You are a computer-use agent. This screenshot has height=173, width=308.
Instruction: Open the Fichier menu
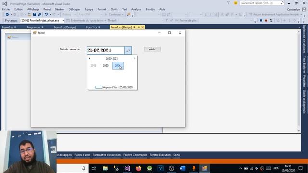tap(6, 9)
